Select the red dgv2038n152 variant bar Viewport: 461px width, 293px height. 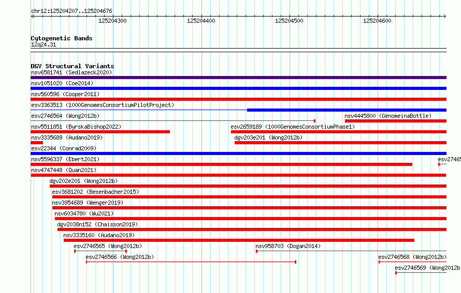pyautogui.click(x=252, y=229)
